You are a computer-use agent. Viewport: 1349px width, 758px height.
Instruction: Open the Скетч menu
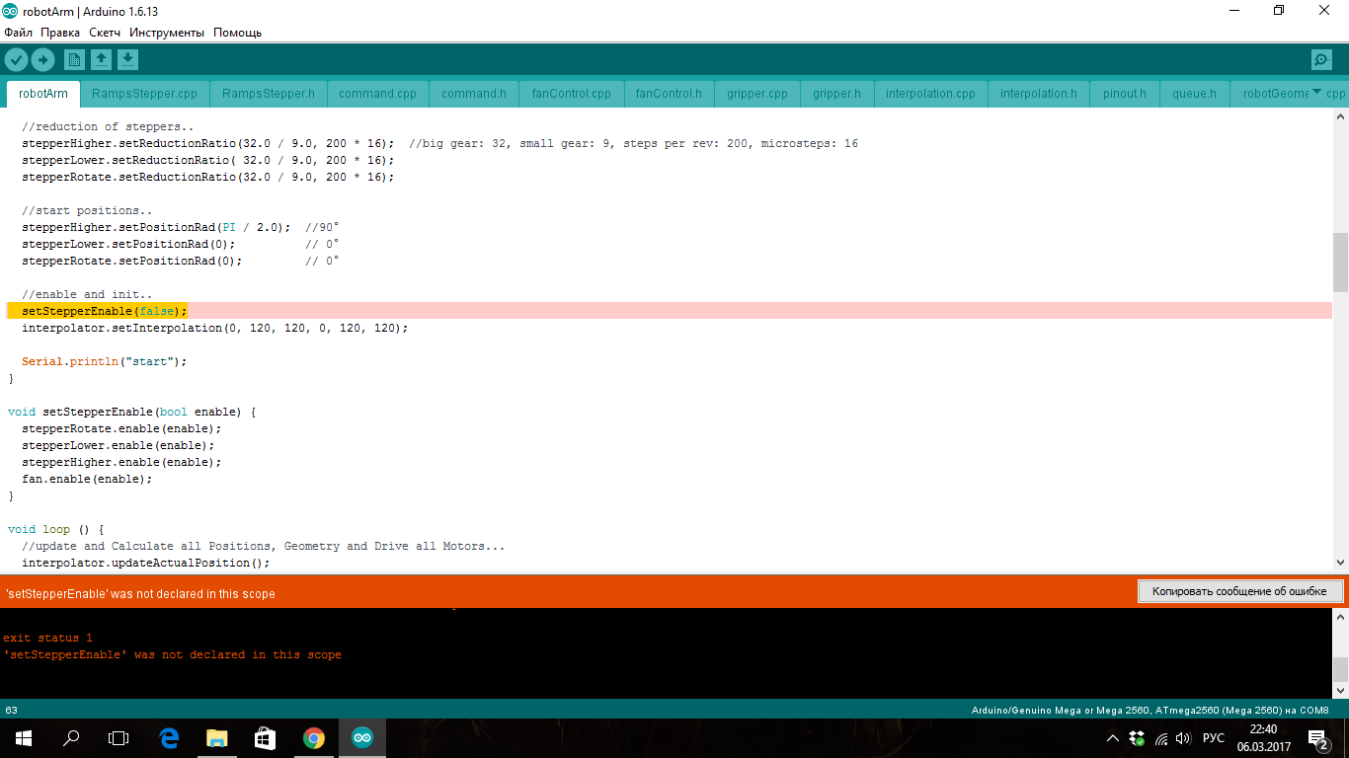click(105, 33)
